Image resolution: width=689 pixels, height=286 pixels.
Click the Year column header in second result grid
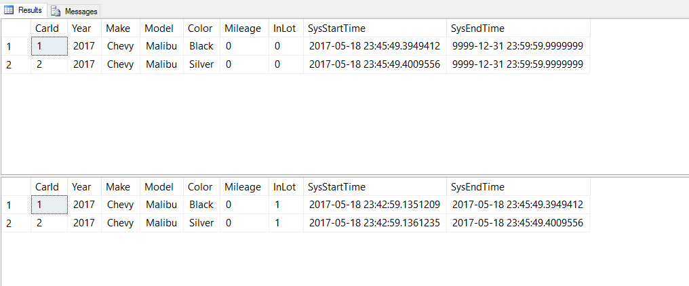click(x=81, y=187)
